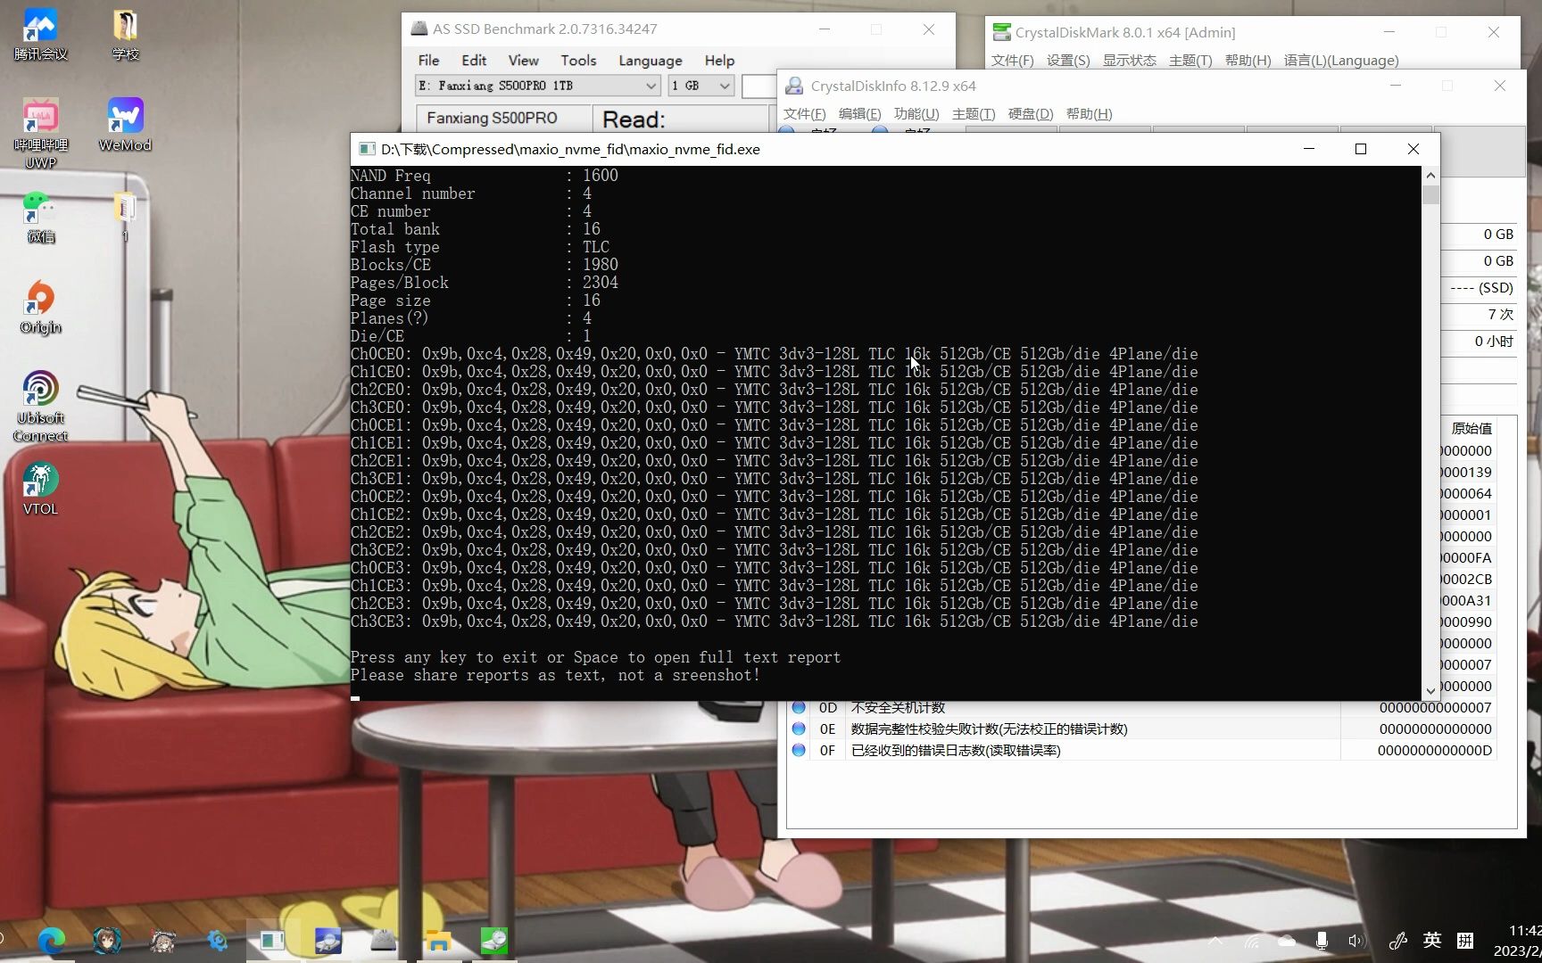Image resolution: width=1542 pixels, height=963 pixels.
Task: Open the 学校 desktop folder
Action: pos(125,34)
